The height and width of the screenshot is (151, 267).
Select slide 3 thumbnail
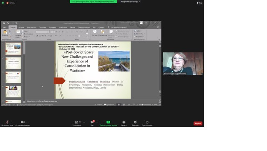(13, 77)
